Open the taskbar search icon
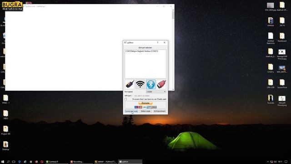Screen dimensions: 291x164 8,162
